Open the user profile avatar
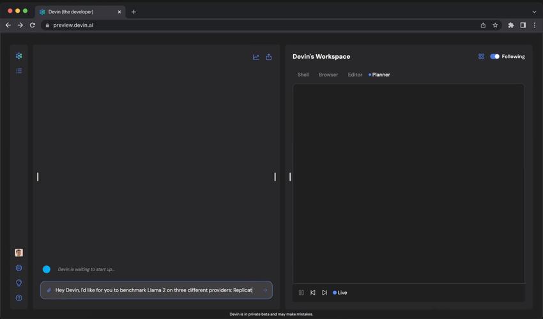This screenshot has width=543, height=319. coord(19,253)
